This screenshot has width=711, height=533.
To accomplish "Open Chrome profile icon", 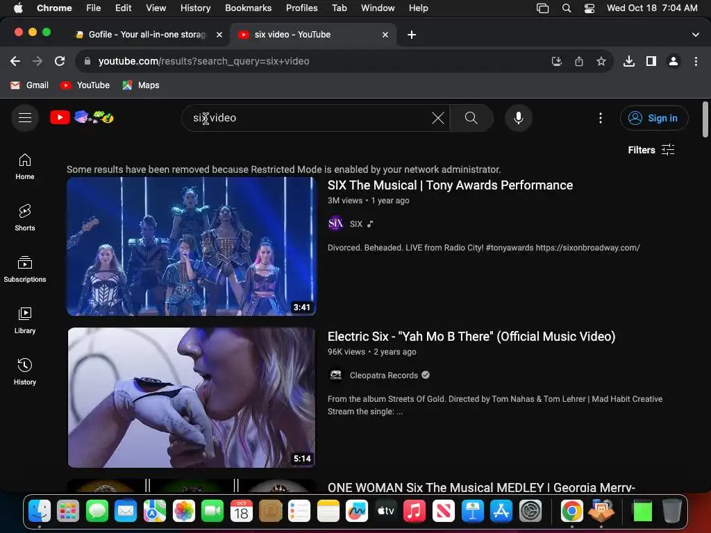I will [x=674, y=61].
